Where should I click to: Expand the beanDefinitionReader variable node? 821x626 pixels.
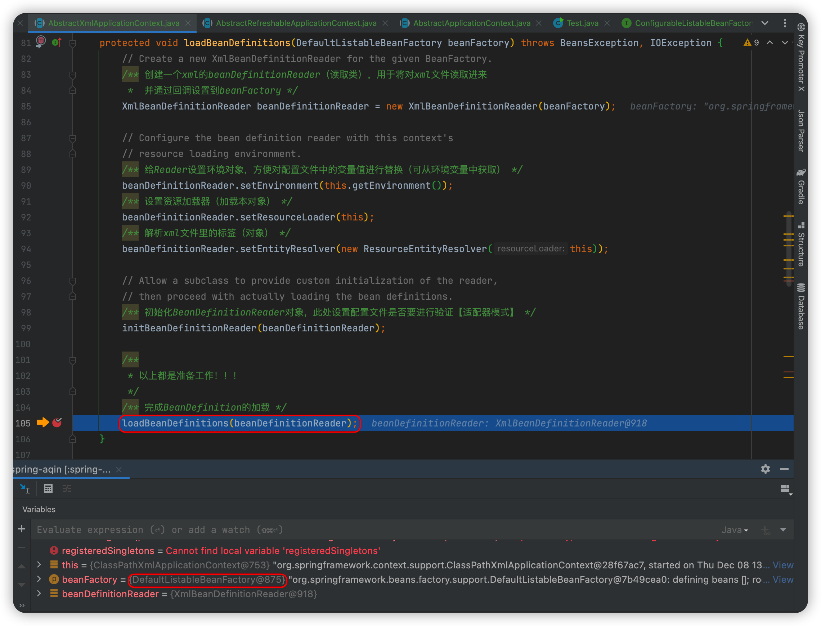tap(39, 594)
